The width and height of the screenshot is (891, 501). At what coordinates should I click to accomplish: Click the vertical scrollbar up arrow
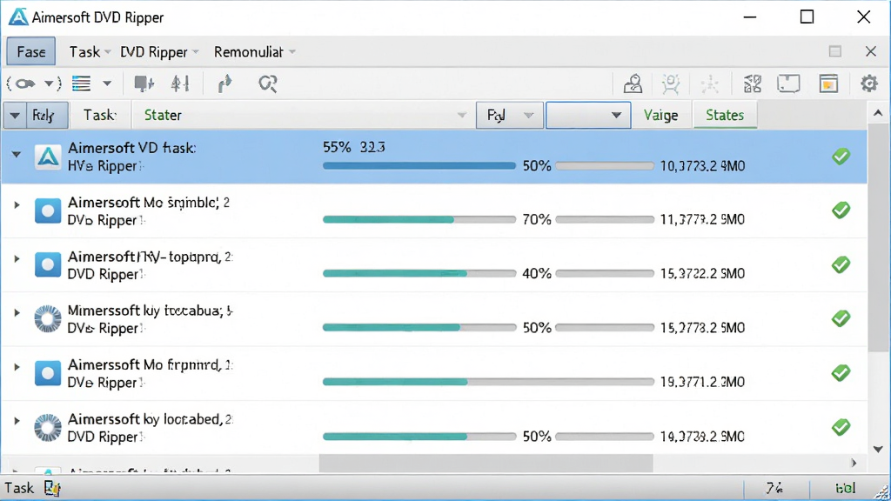pyautogui.click(x=879, y=114)
